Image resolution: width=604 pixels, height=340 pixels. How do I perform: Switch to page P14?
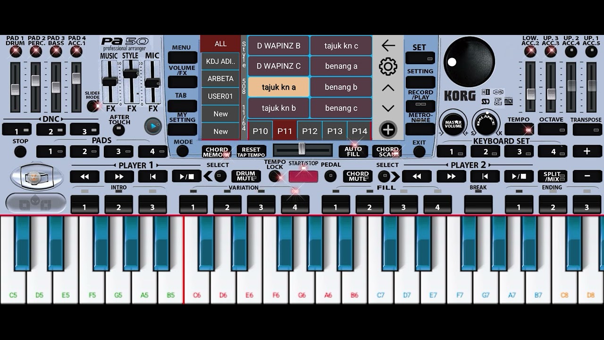[360, 131]
